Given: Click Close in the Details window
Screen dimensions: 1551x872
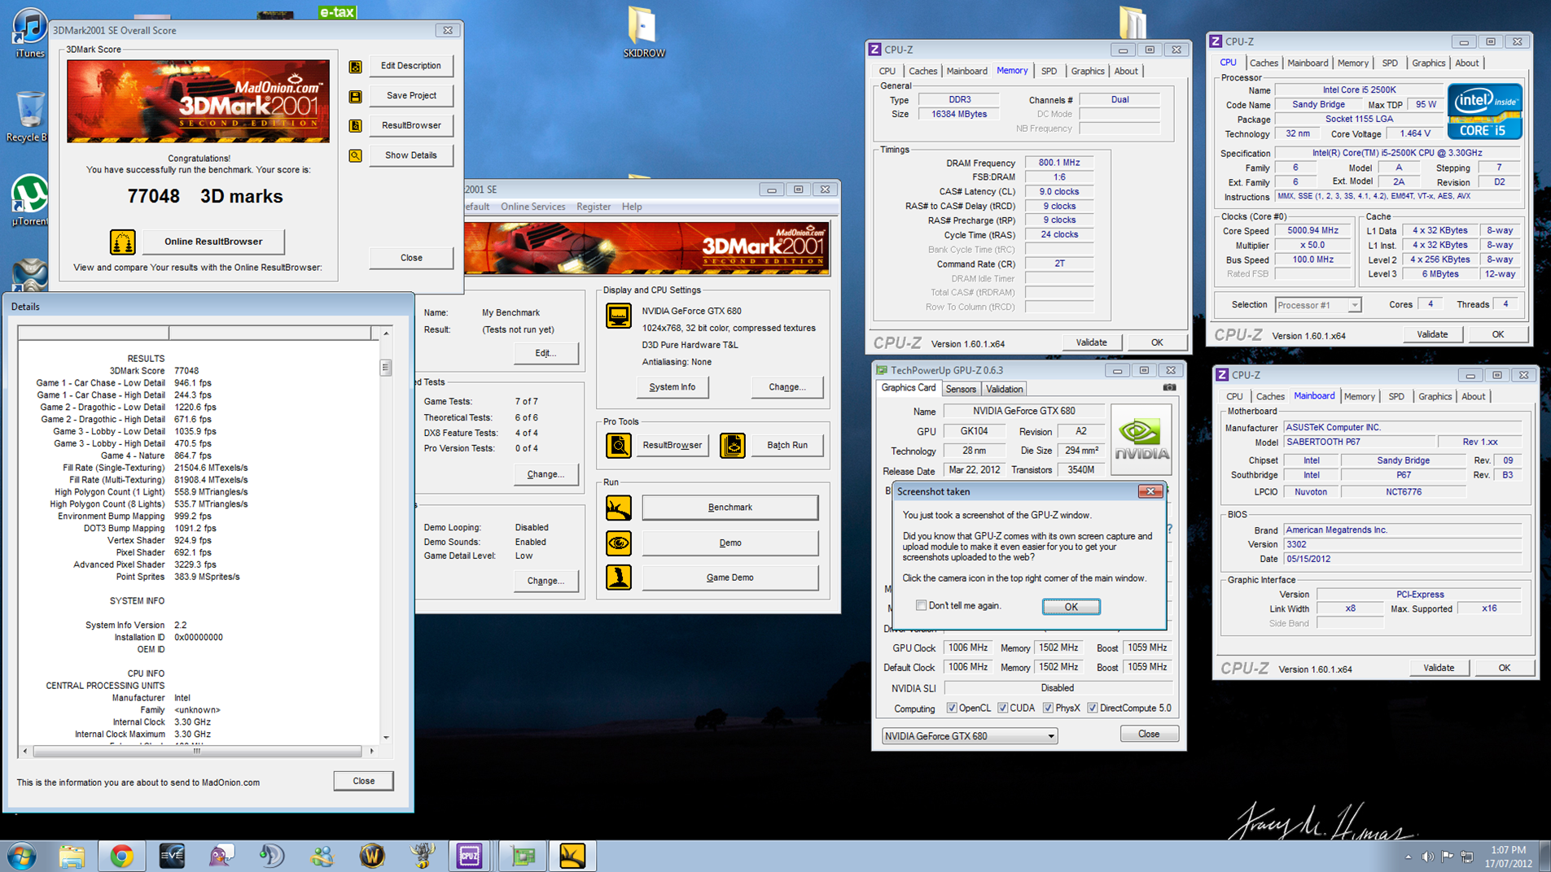Looking at the screenshot, I should (363, 781).
